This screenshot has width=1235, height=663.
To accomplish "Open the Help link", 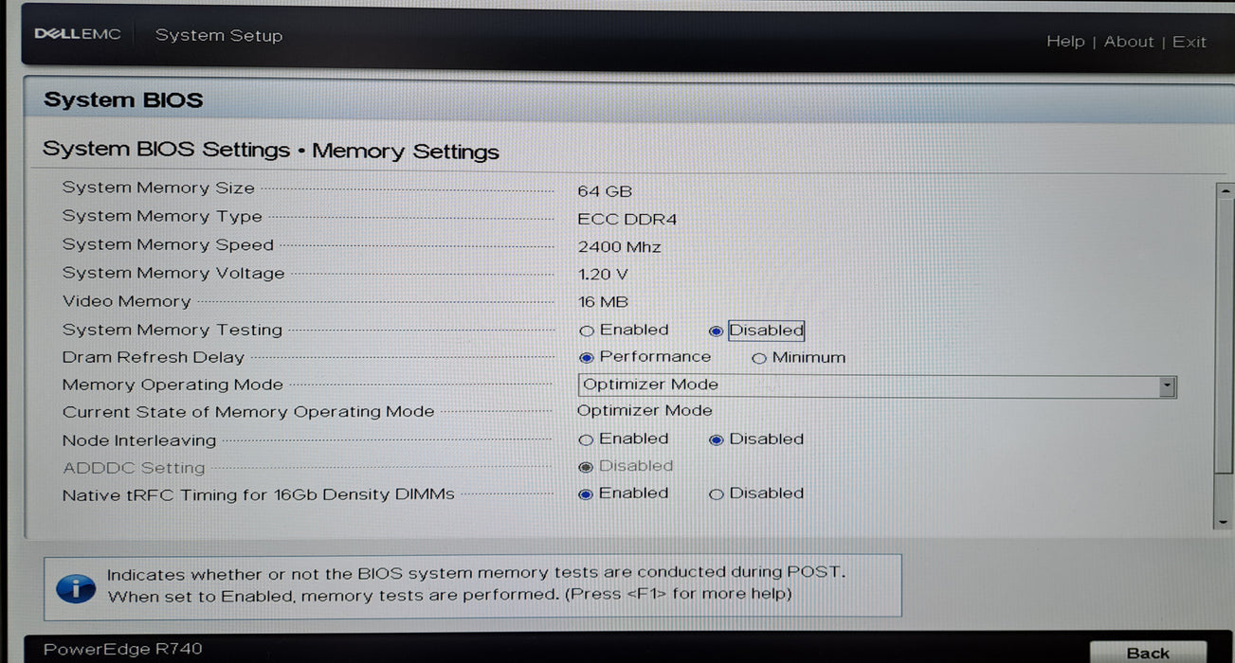I will point(1065,42).
